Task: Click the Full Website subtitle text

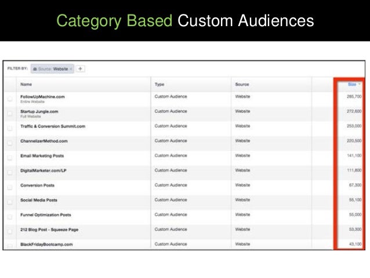Action: [x=30, y=117]
